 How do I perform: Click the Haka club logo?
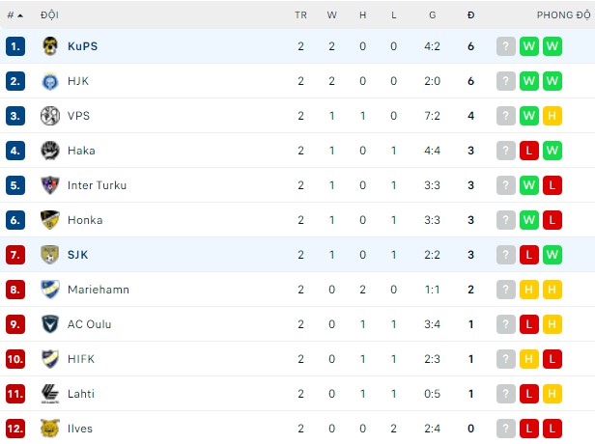[x=50, y=151]
